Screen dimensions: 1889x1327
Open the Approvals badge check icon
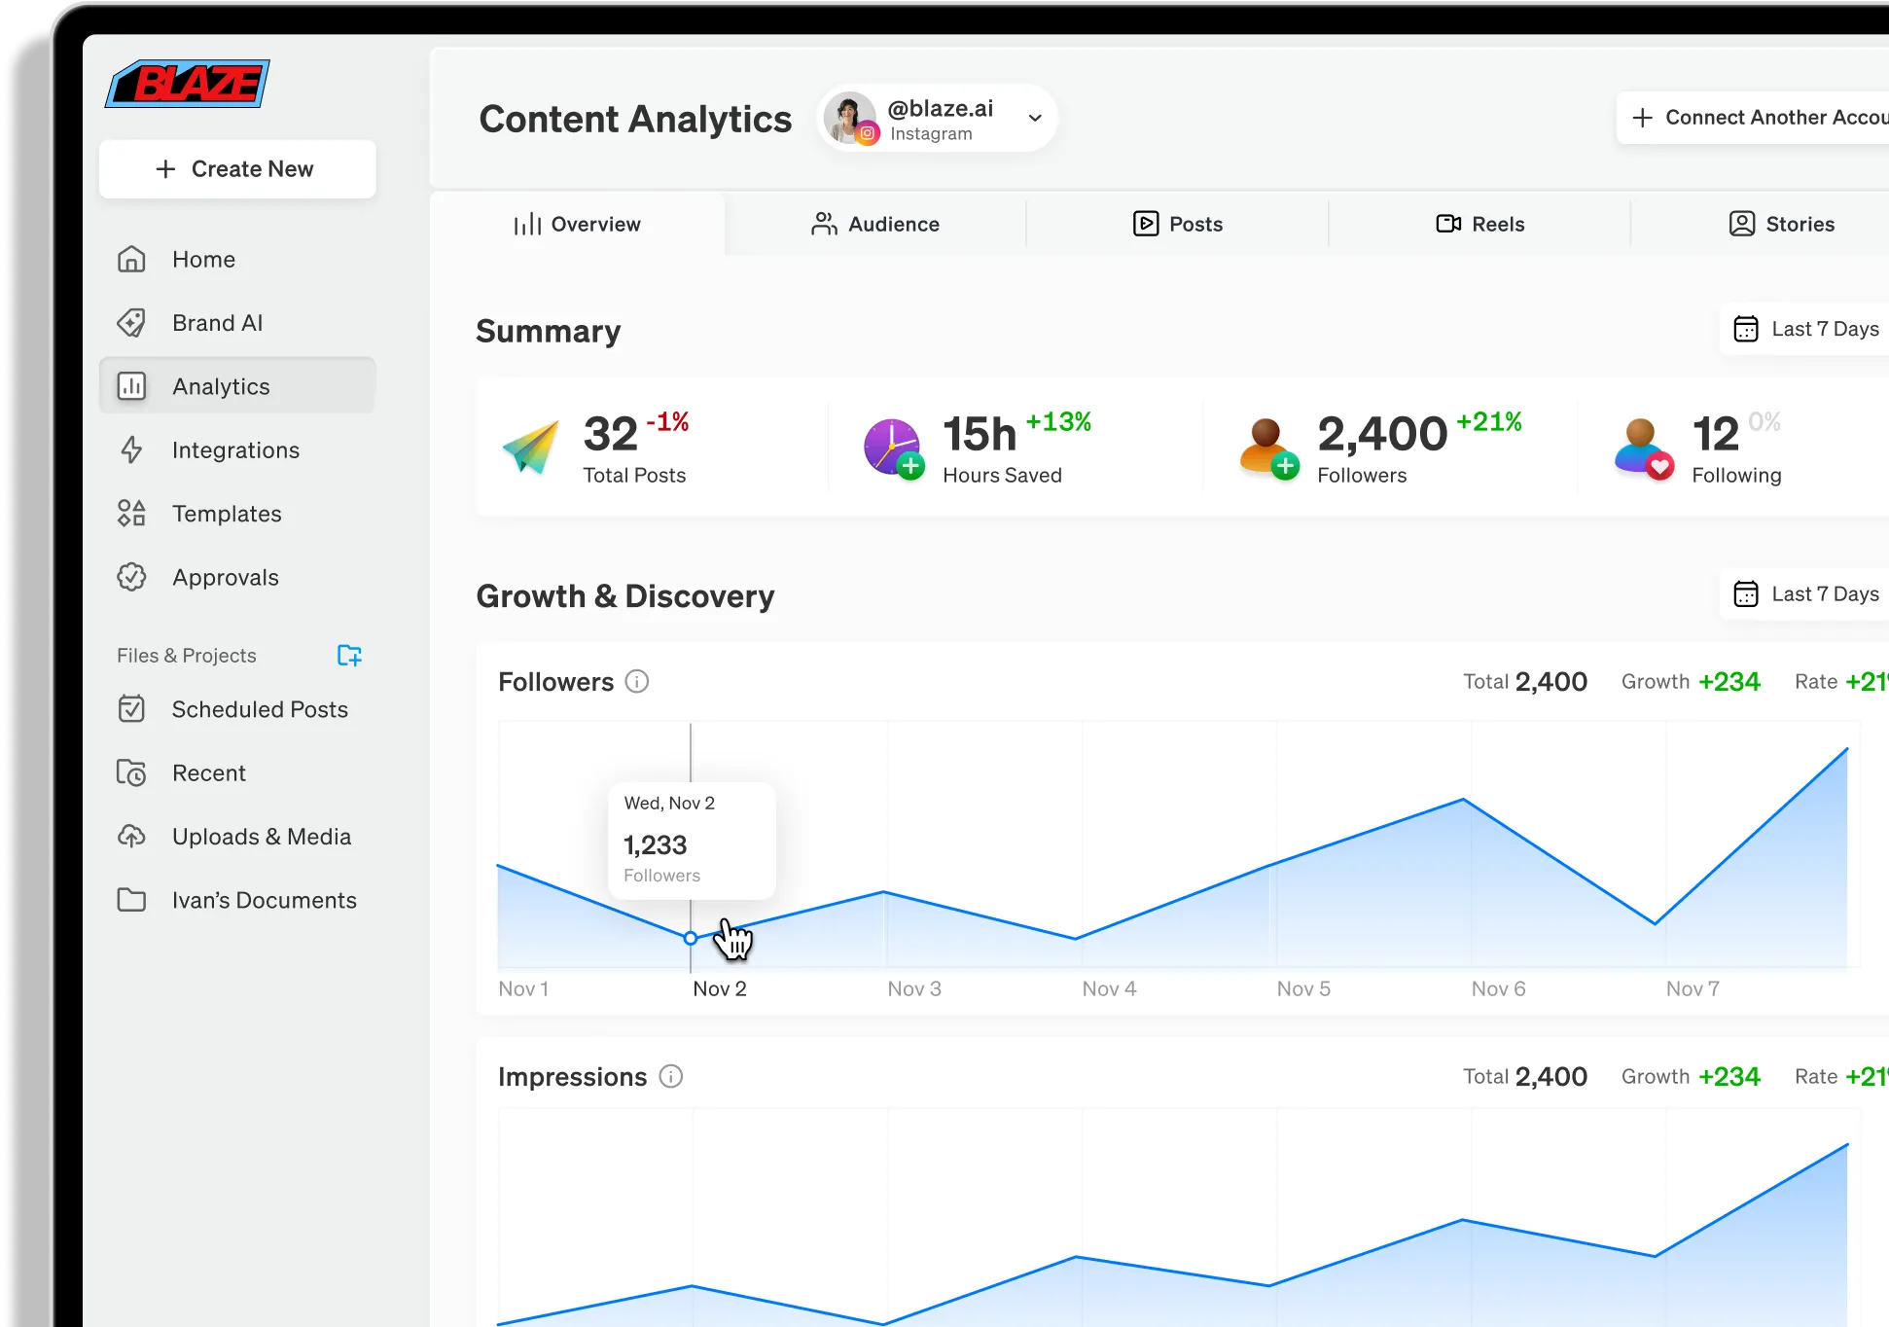pyautogui.click(x=131, y=577)
